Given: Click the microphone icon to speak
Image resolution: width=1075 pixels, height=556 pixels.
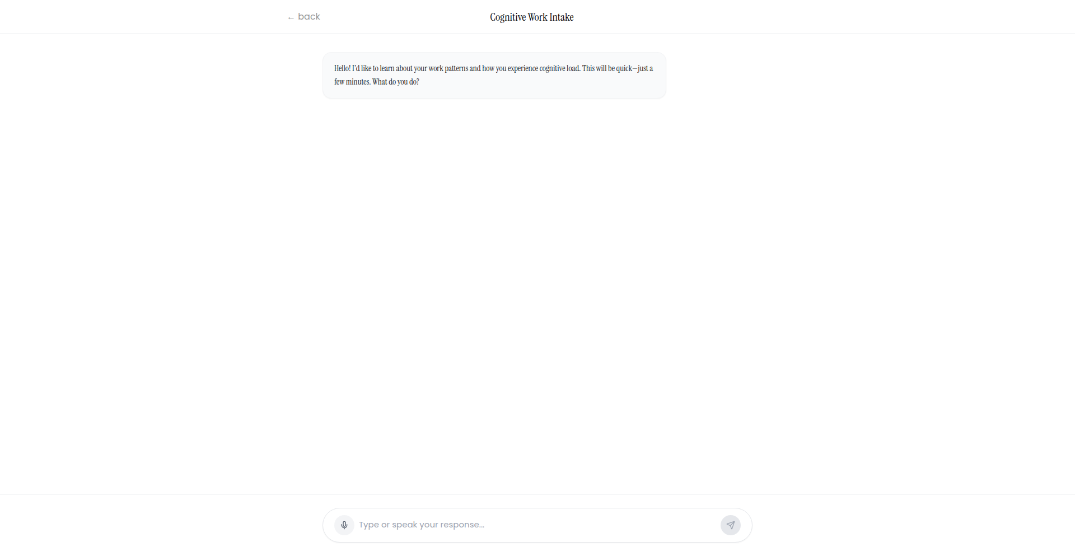Looking at the screenshot, I should coord(344,525).
